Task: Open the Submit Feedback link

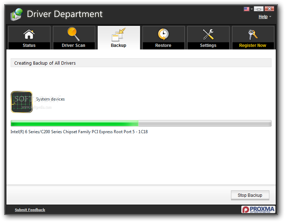Action: [30, 210]
